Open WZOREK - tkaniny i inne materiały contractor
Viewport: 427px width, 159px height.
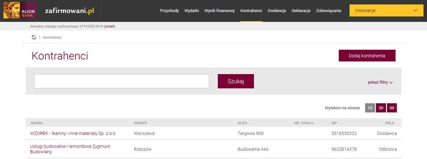pos(73,133)
